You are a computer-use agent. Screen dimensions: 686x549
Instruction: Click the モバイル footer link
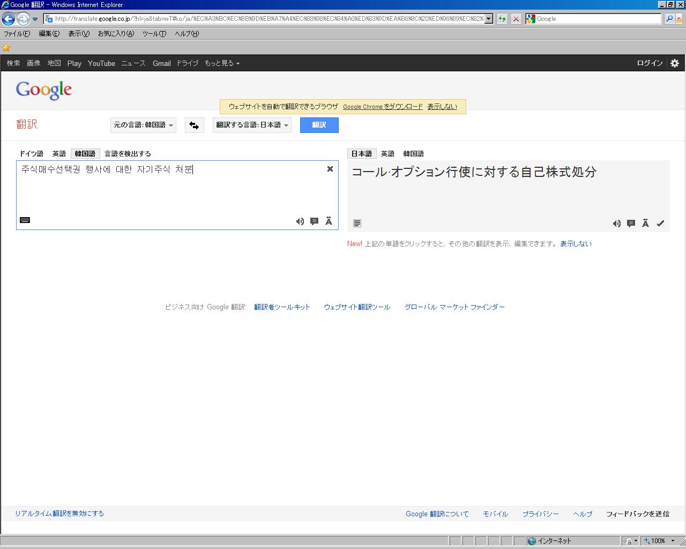click(x=495, y=514)
